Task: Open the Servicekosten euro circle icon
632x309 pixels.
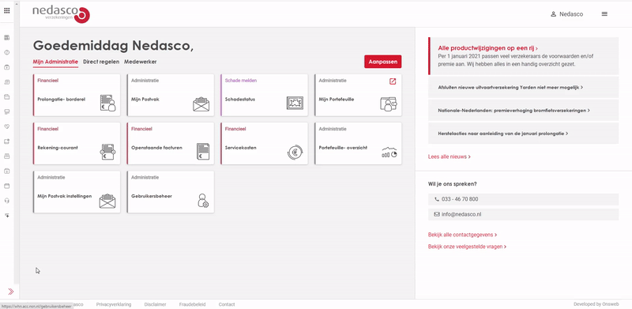Action: click(x=295, y=153)
